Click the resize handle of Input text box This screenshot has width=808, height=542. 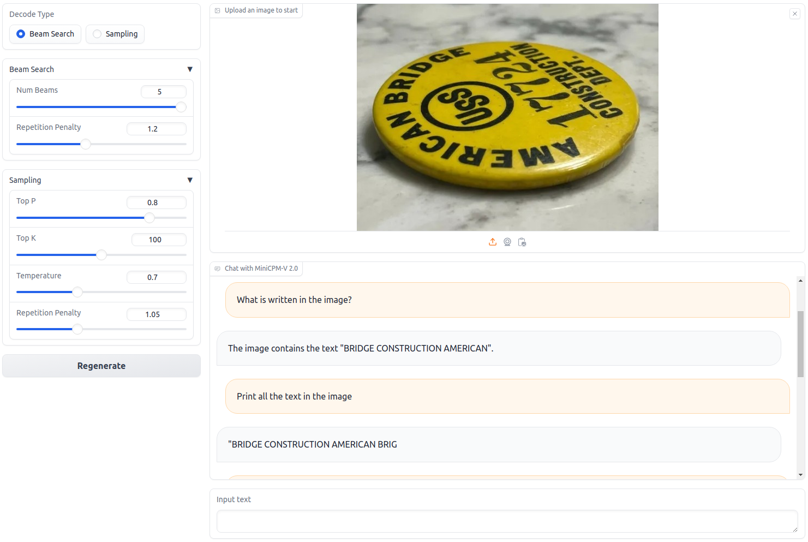[x=794, y=529]
